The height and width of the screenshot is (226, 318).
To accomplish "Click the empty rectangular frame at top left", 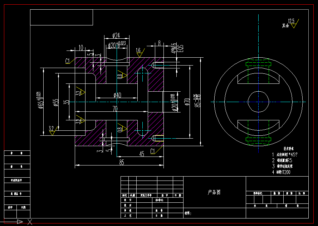I will tap(62, 17).
